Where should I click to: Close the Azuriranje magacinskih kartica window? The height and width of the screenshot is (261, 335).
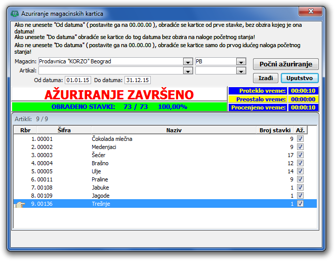pos(310,11)
